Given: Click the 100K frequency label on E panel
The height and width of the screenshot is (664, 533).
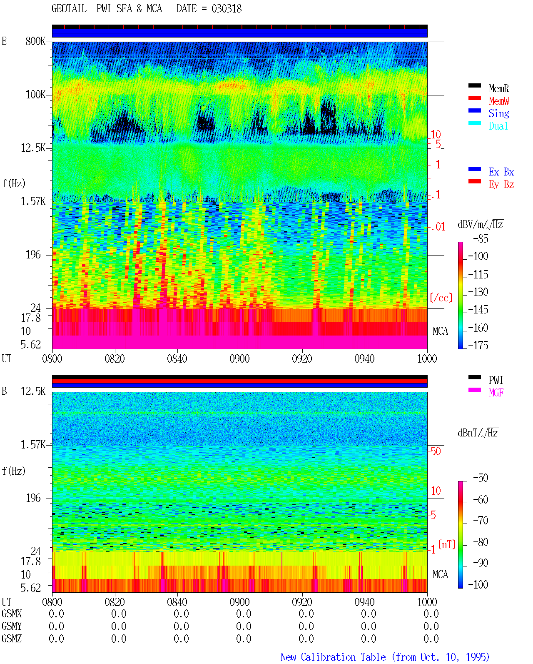Looking at the screenshot, I should point(35,95).
